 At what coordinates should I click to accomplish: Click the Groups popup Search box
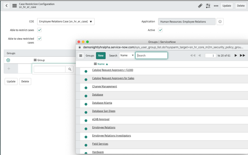click(152, 56)
